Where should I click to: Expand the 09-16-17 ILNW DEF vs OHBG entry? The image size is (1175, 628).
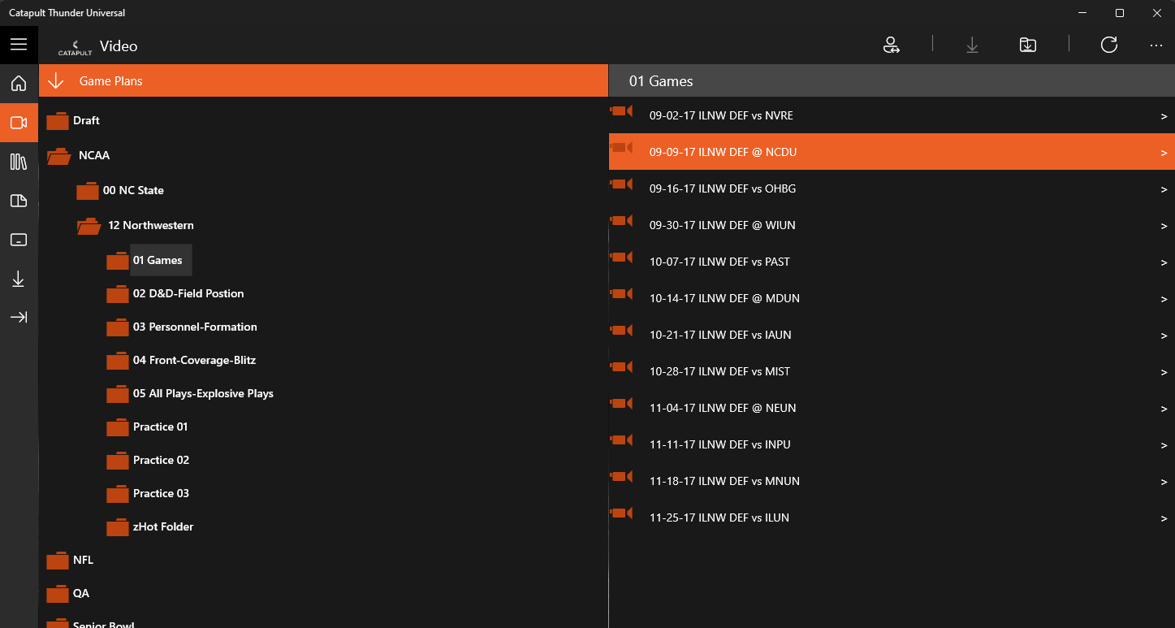click(x=1164, y=188)
